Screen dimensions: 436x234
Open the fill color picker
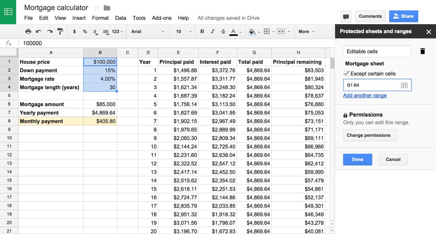coord(252,32)
